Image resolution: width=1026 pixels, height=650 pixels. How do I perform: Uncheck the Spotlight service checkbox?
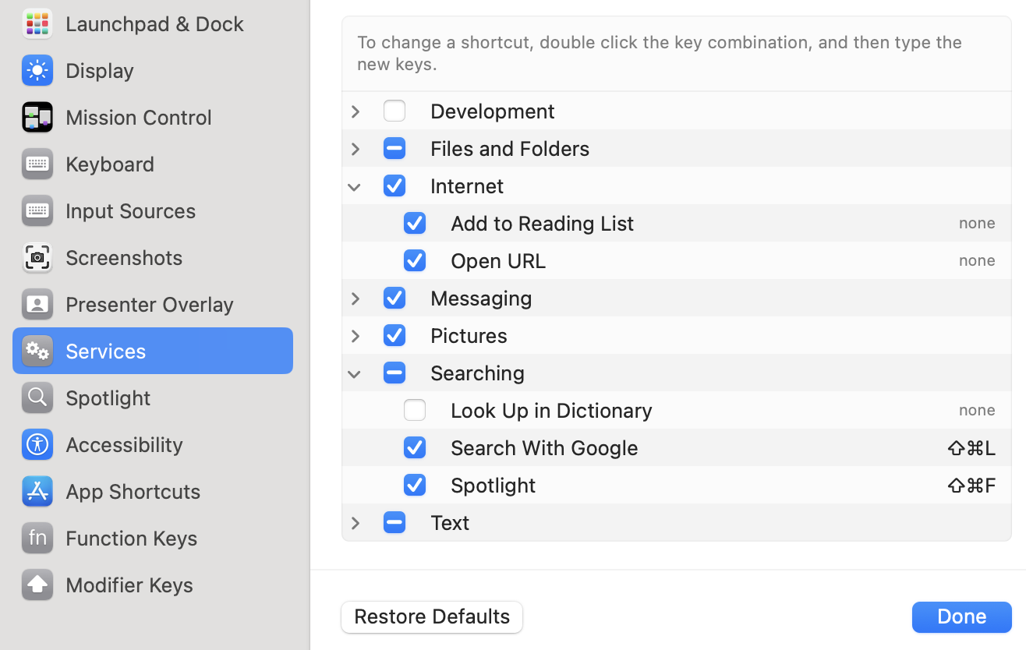[415, 485]
